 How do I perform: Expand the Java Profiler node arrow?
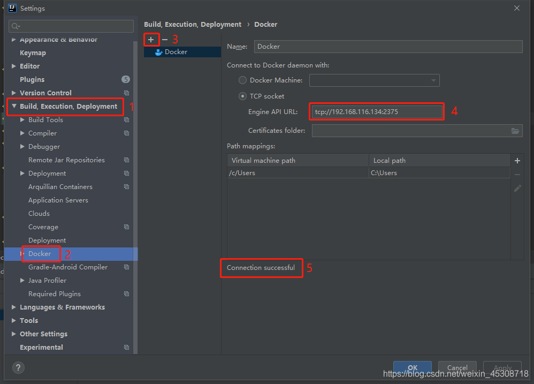[x=22, y=281]
